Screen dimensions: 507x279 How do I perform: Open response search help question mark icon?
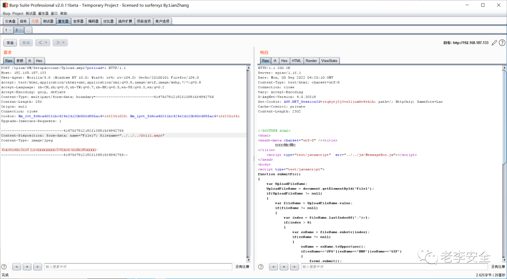point(261,267)
